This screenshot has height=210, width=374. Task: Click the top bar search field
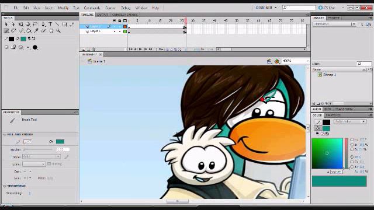(299, 8)
